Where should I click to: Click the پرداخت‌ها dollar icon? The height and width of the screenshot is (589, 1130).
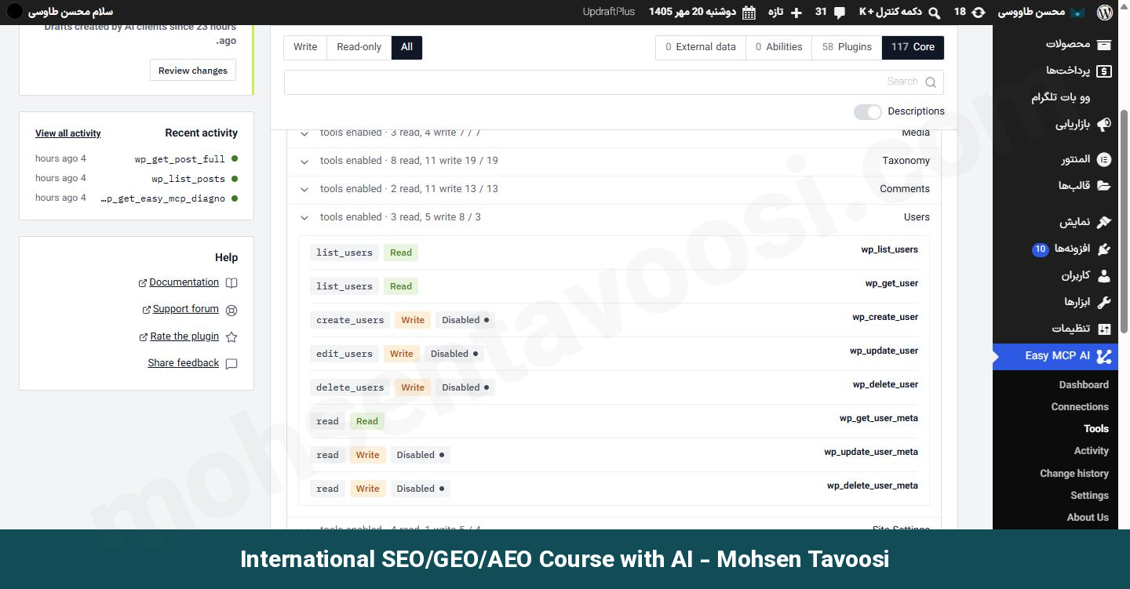1104,71
